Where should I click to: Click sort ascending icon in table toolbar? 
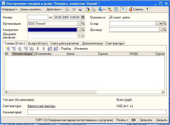pos(50,49)
